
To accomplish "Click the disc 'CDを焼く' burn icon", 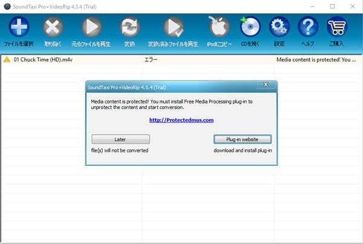I will (250, 27).
